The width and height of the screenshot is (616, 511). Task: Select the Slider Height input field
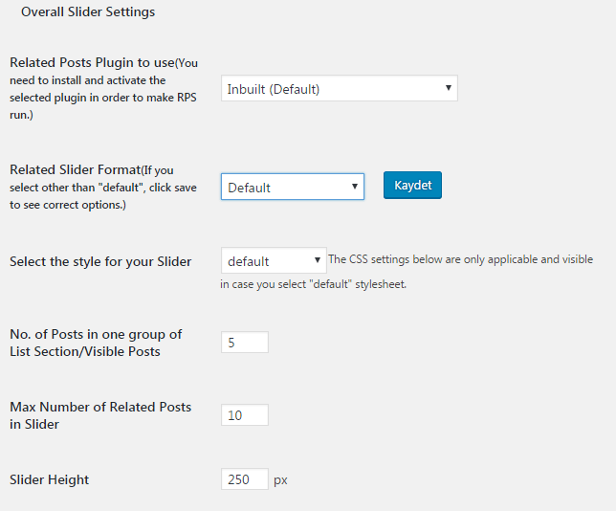pos(244,479)
